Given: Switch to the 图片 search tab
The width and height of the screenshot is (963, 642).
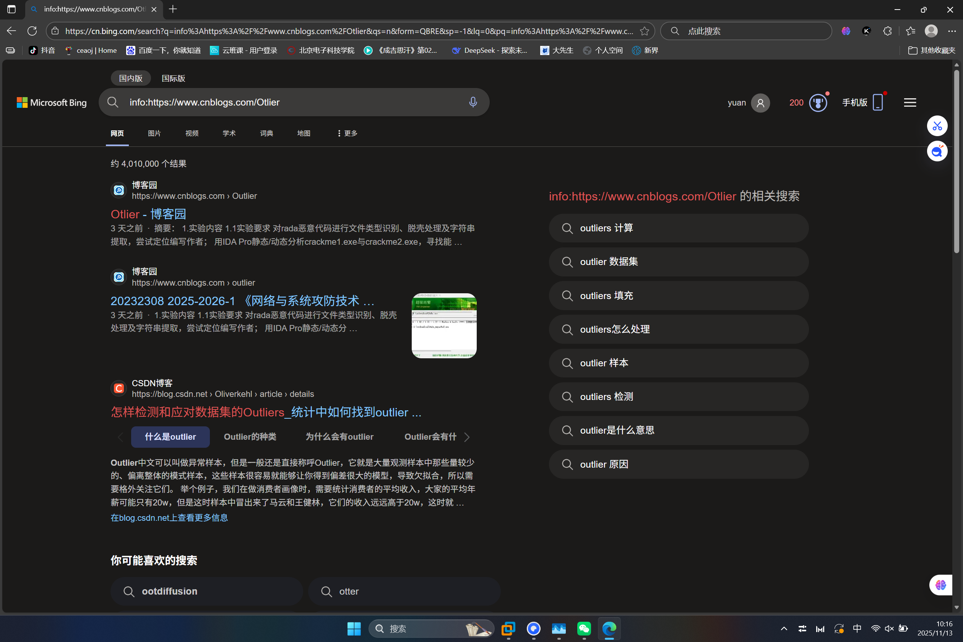Looking at the screenshot, I should (x=154, y=133).
